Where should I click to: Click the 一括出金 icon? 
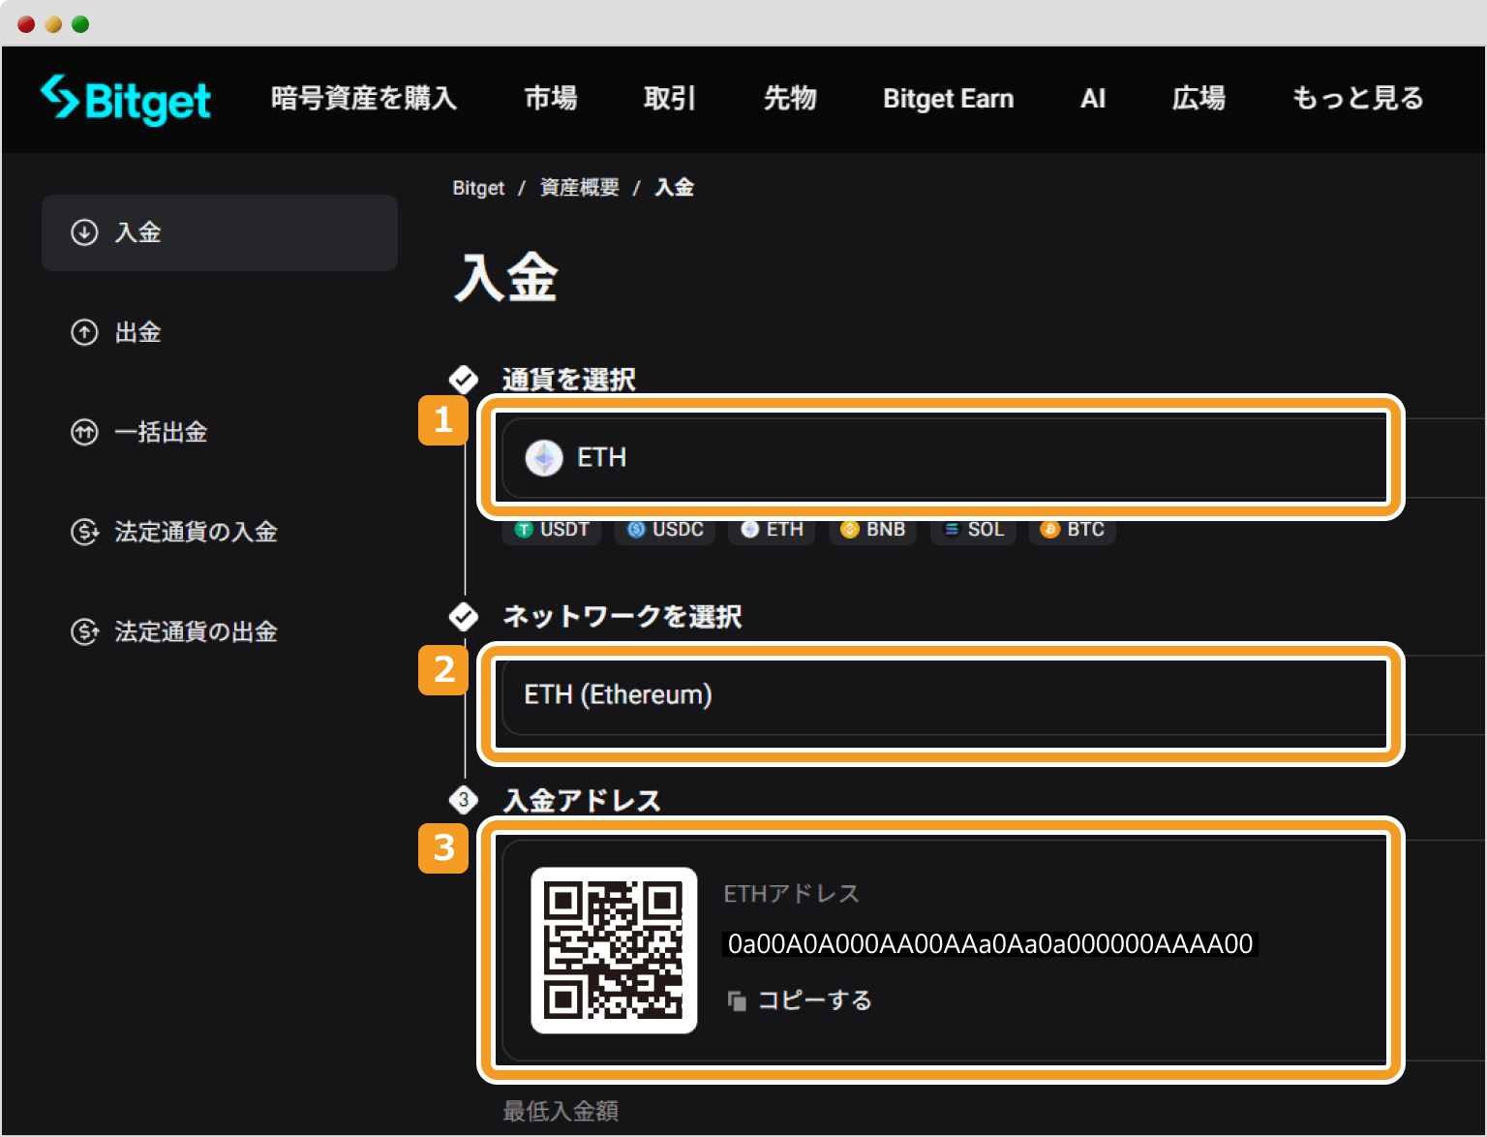(x=84, y=432)
